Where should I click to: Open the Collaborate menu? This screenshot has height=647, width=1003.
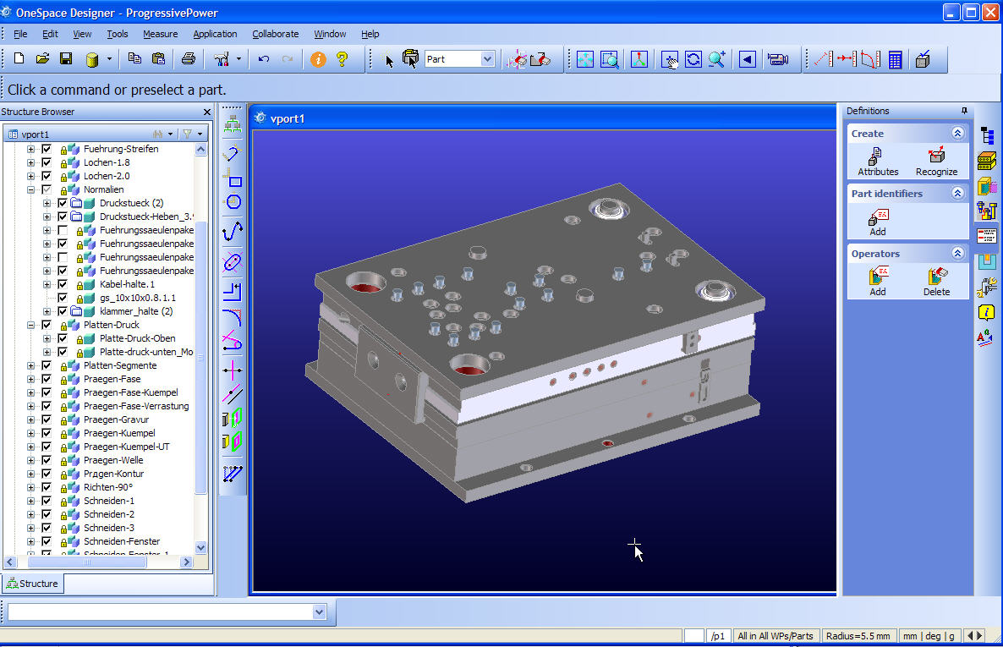click(x=275, y=34)
